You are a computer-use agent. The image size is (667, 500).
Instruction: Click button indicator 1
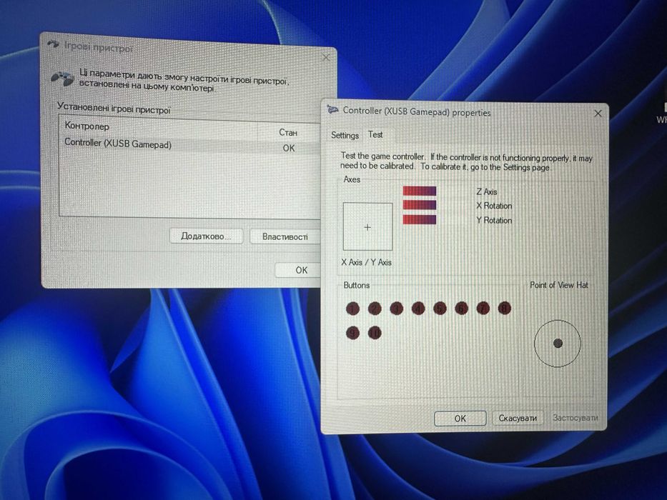(x=352, y=309)
